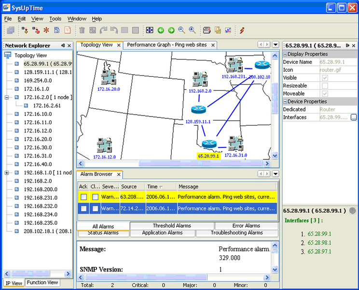Click the add node icon with yellow diamond
359x290 pixels.
click(x=25, y=30)
